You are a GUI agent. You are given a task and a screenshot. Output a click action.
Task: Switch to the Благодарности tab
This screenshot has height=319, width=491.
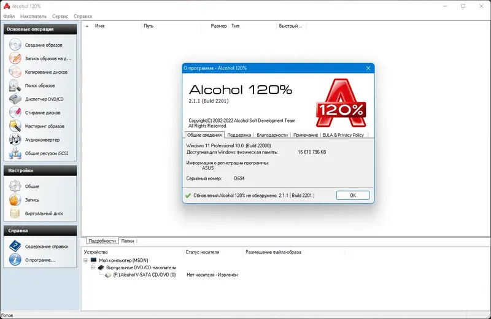pos(272,135)
